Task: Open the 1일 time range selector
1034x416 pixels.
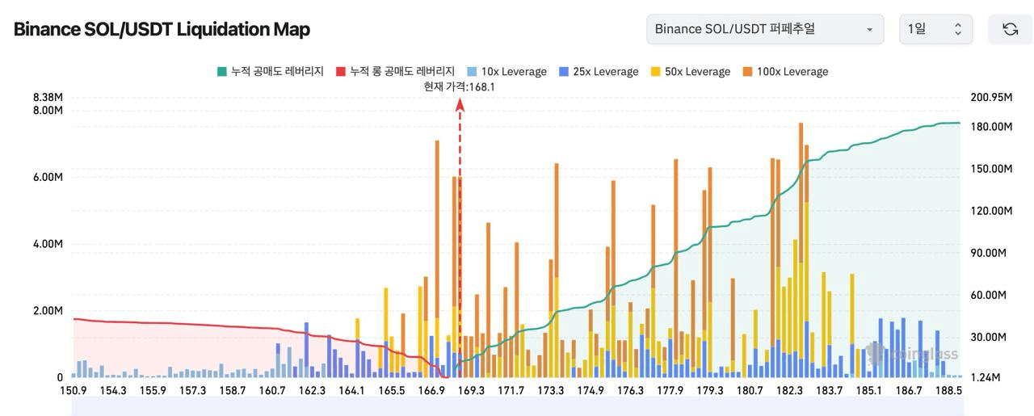Action: tap(935, 29)
